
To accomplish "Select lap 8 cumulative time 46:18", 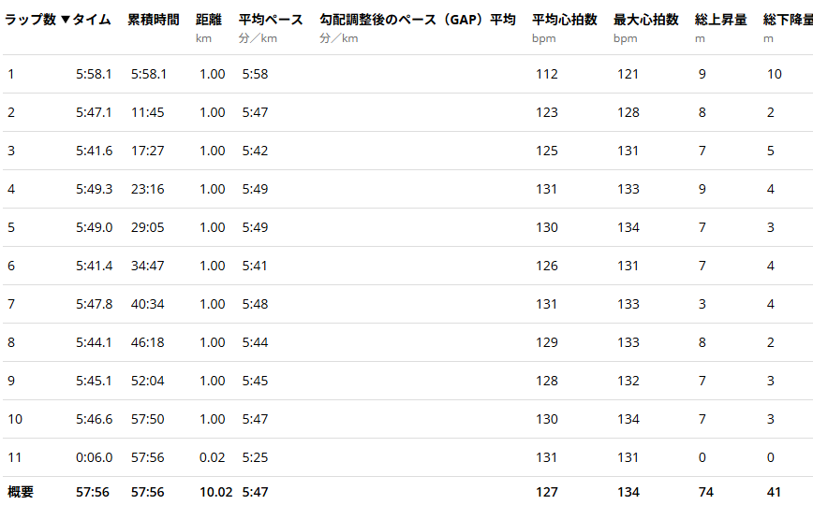I will click(148, 343).
